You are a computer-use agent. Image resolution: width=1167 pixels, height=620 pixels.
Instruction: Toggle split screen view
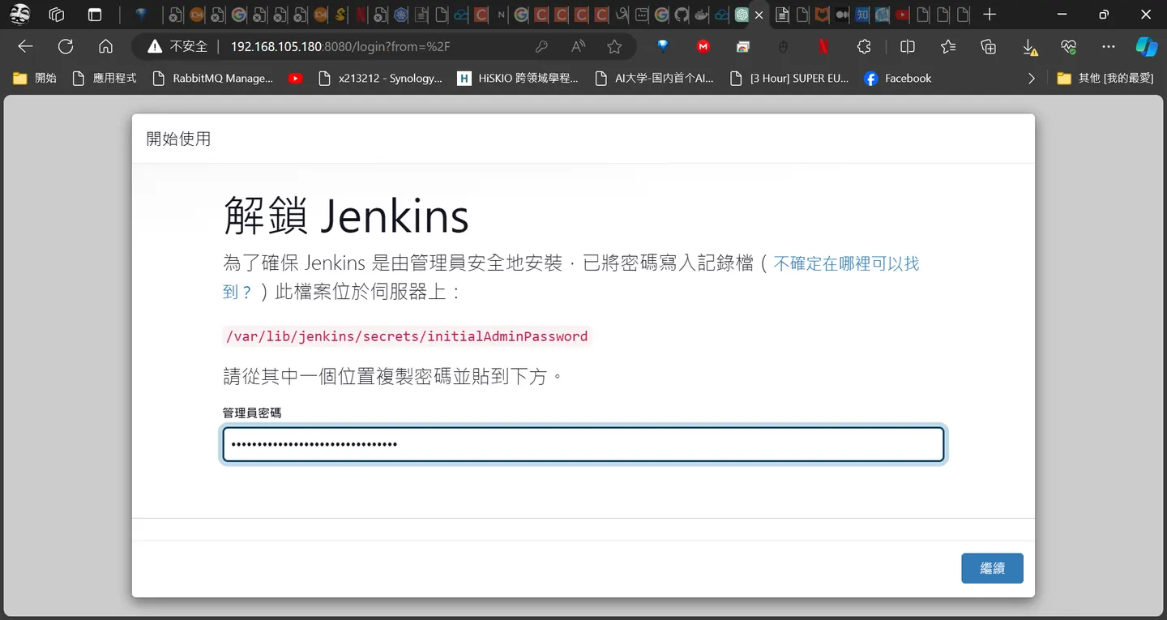click(x=908, y=46)
